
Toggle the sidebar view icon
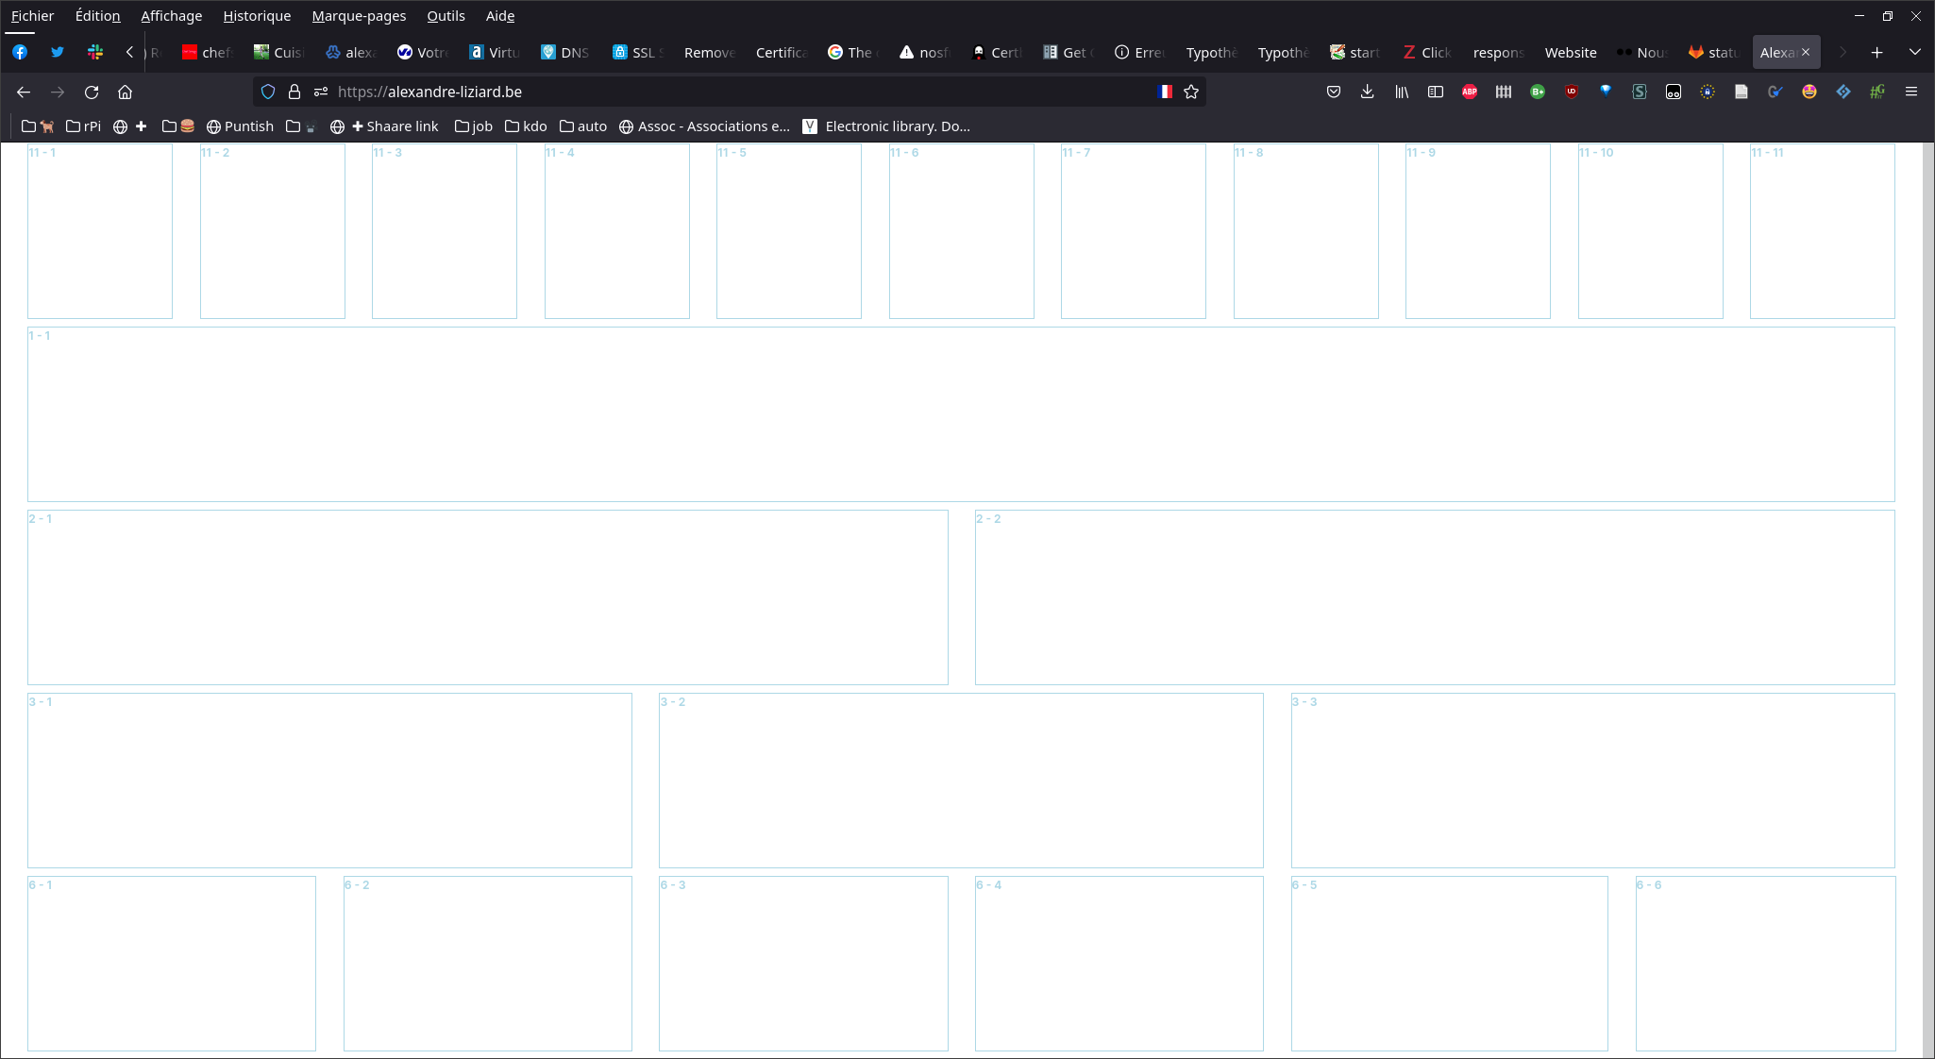pos(1436,92)
